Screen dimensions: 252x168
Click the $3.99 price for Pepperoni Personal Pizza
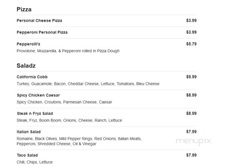click(191, 32)
